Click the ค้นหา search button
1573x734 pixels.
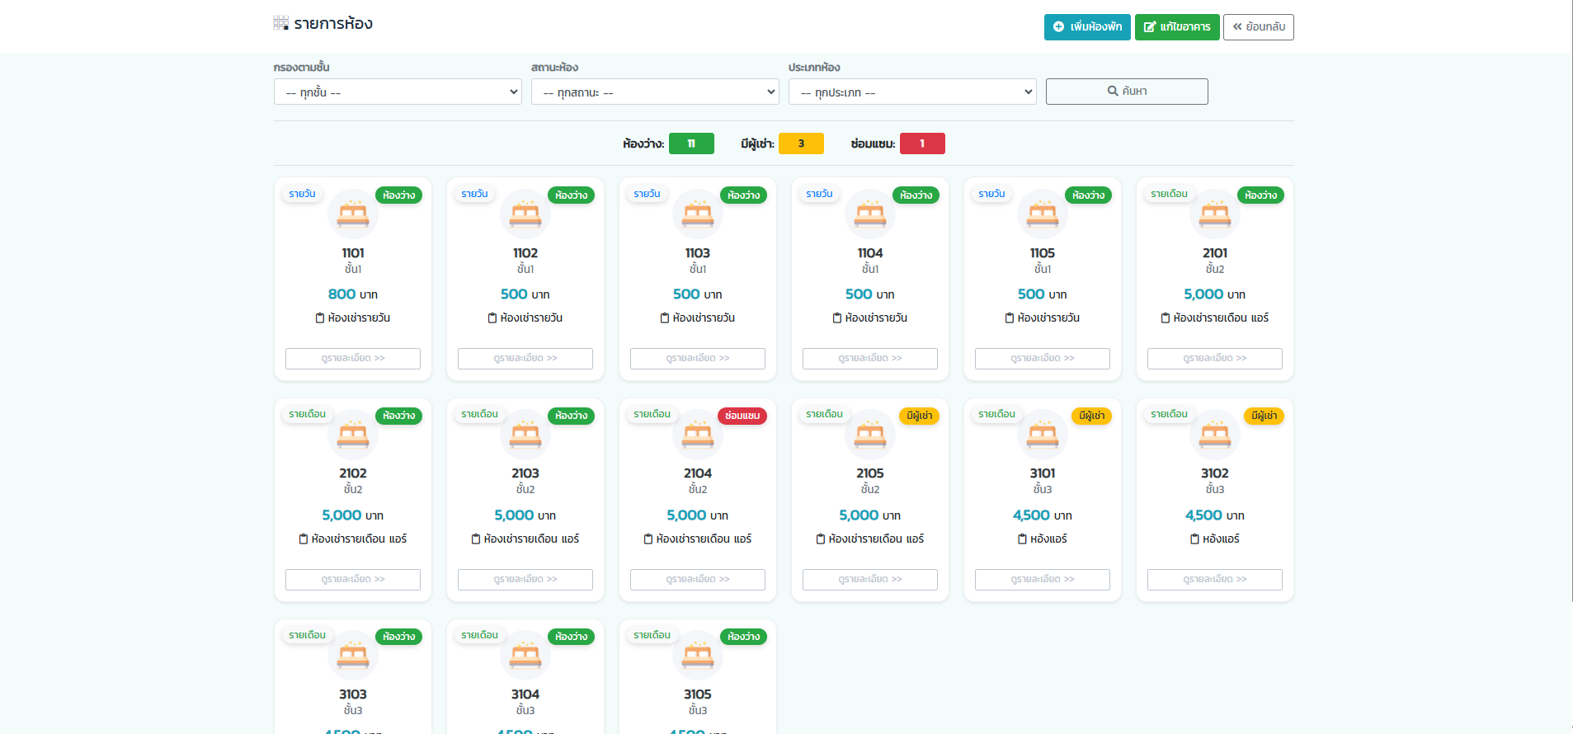click(x=1127, y=92)
